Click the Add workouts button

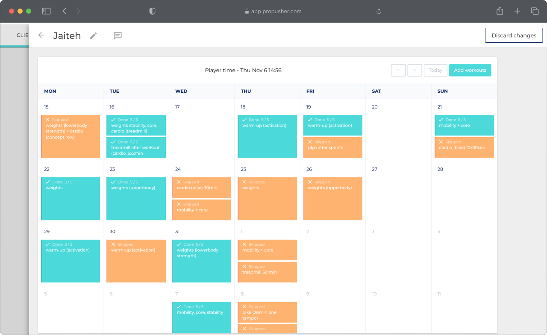click(470, 71)
